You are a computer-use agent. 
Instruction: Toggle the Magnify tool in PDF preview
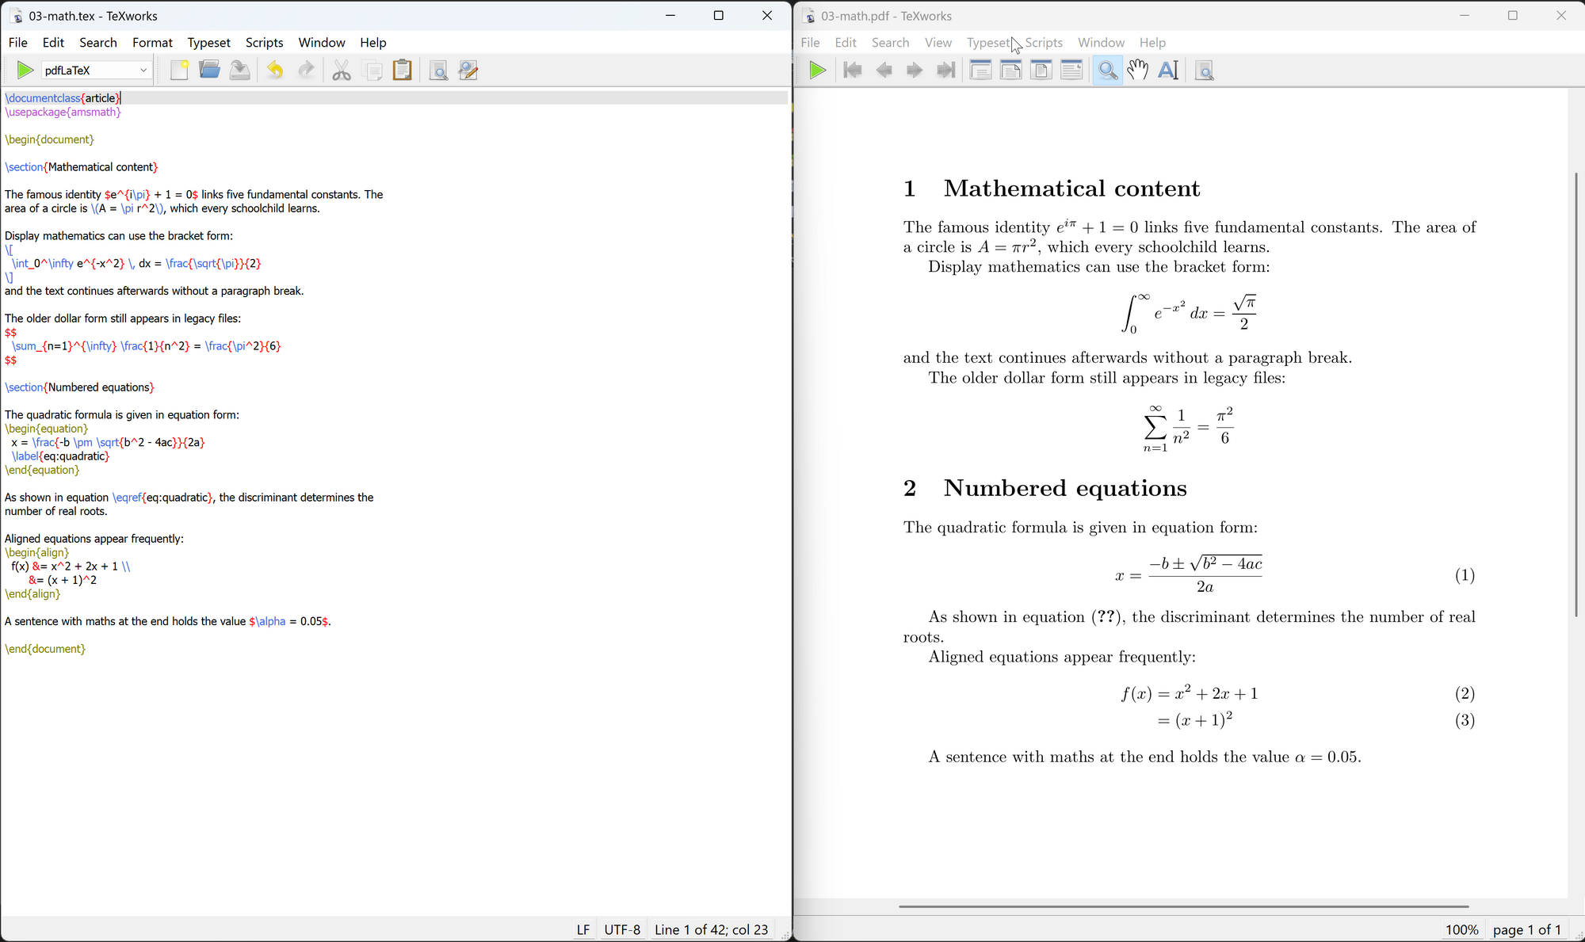click(x=1107, y=71)
